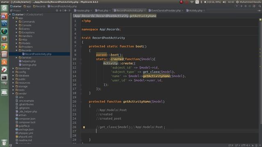
Task: Expand the Services folder
Action: [x=16, y=58]
